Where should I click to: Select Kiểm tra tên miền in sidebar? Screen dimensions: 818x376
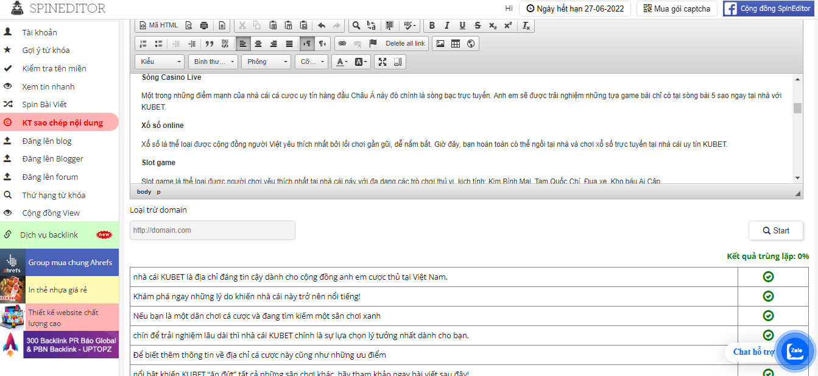[x=54, y=68]
